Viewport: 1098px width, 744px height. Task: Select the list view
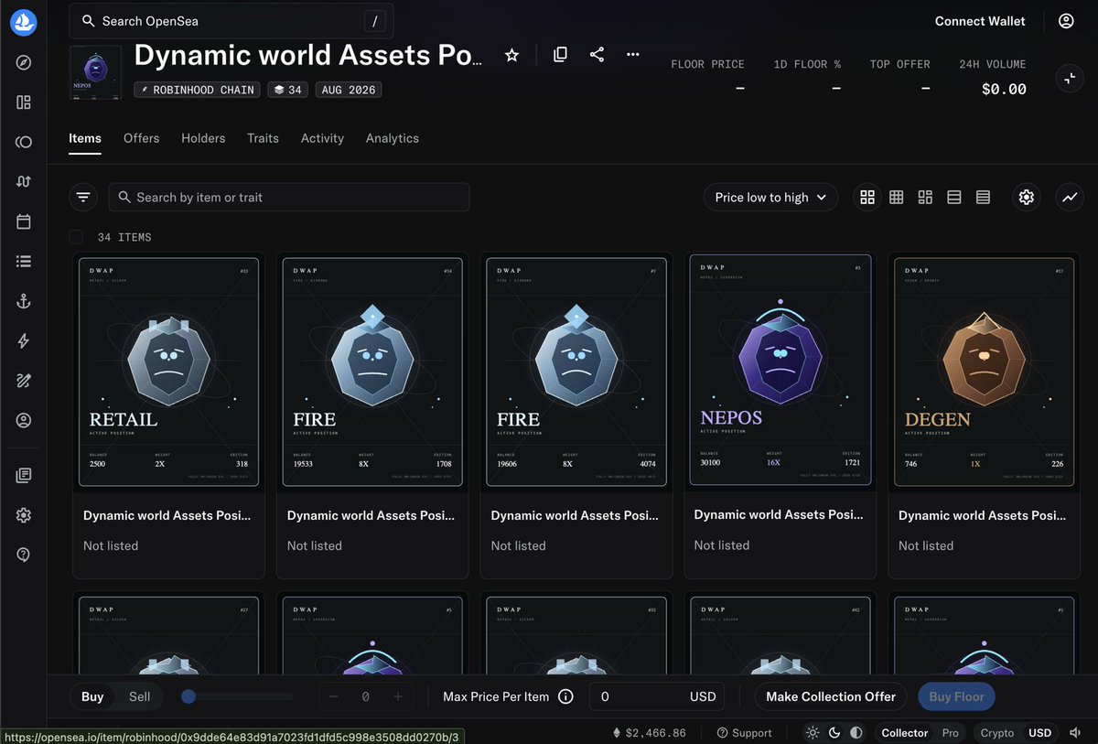[x=954, y=197]
